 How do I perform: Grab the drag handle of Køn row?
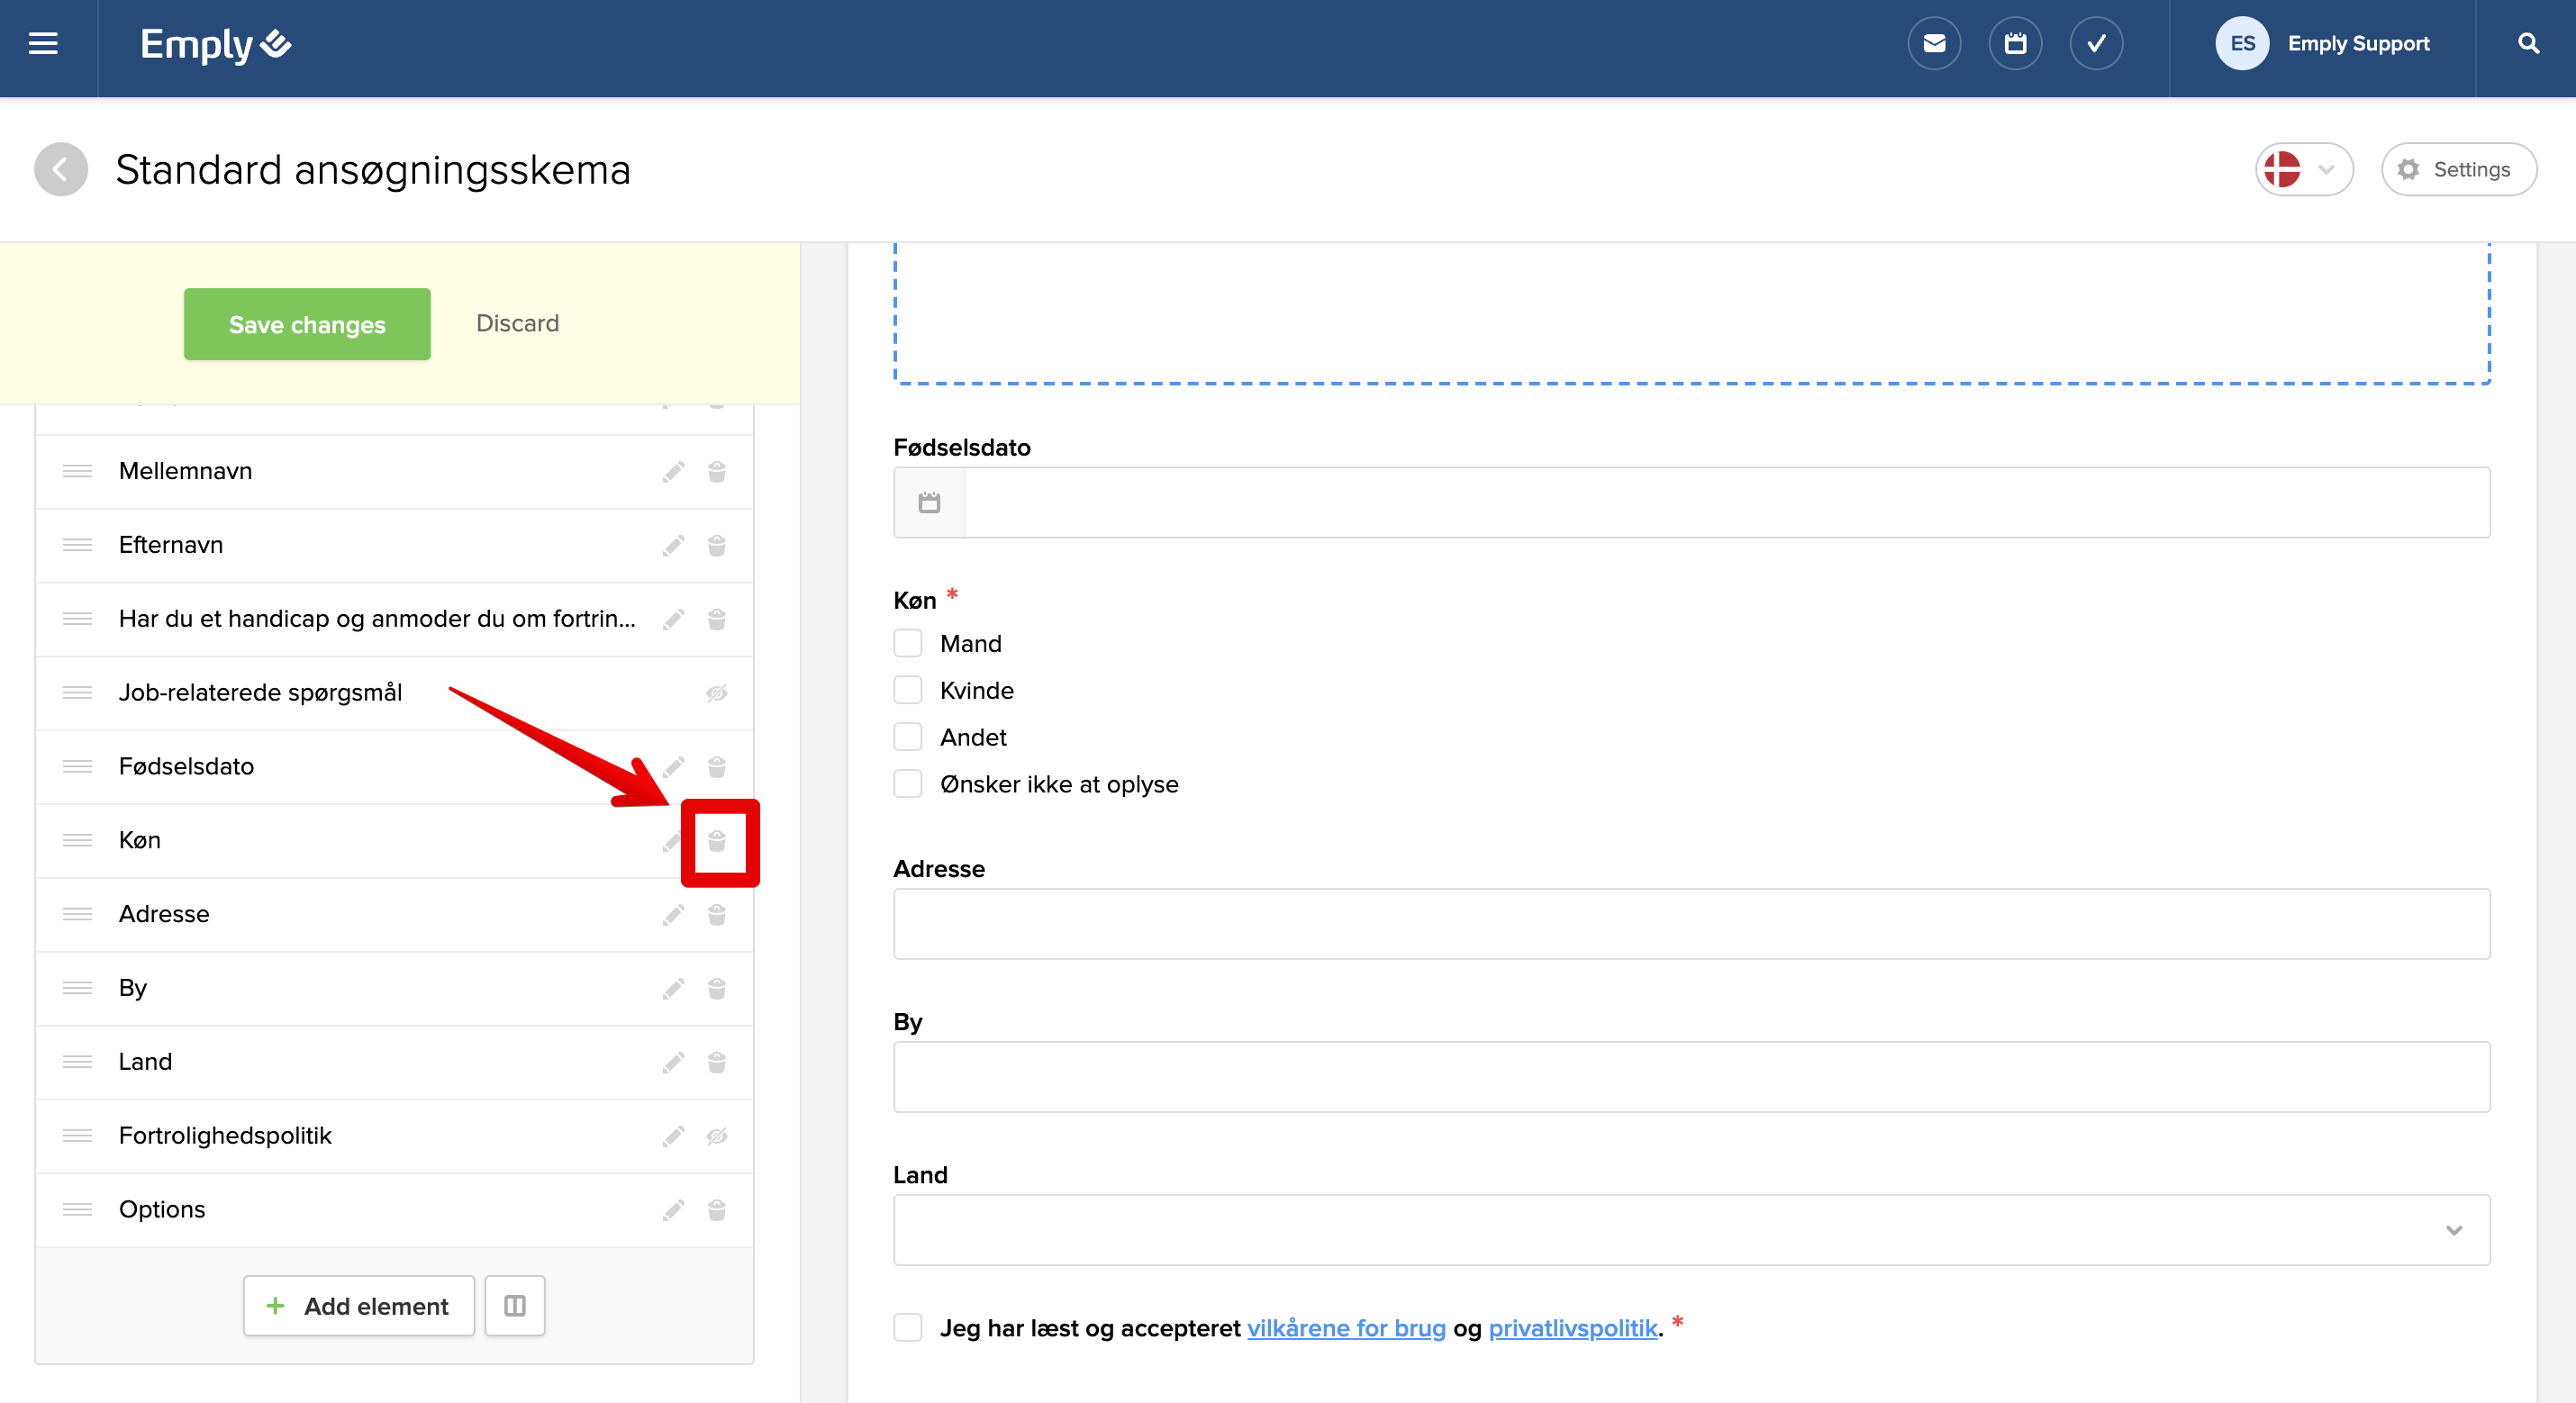pos(77,840)
